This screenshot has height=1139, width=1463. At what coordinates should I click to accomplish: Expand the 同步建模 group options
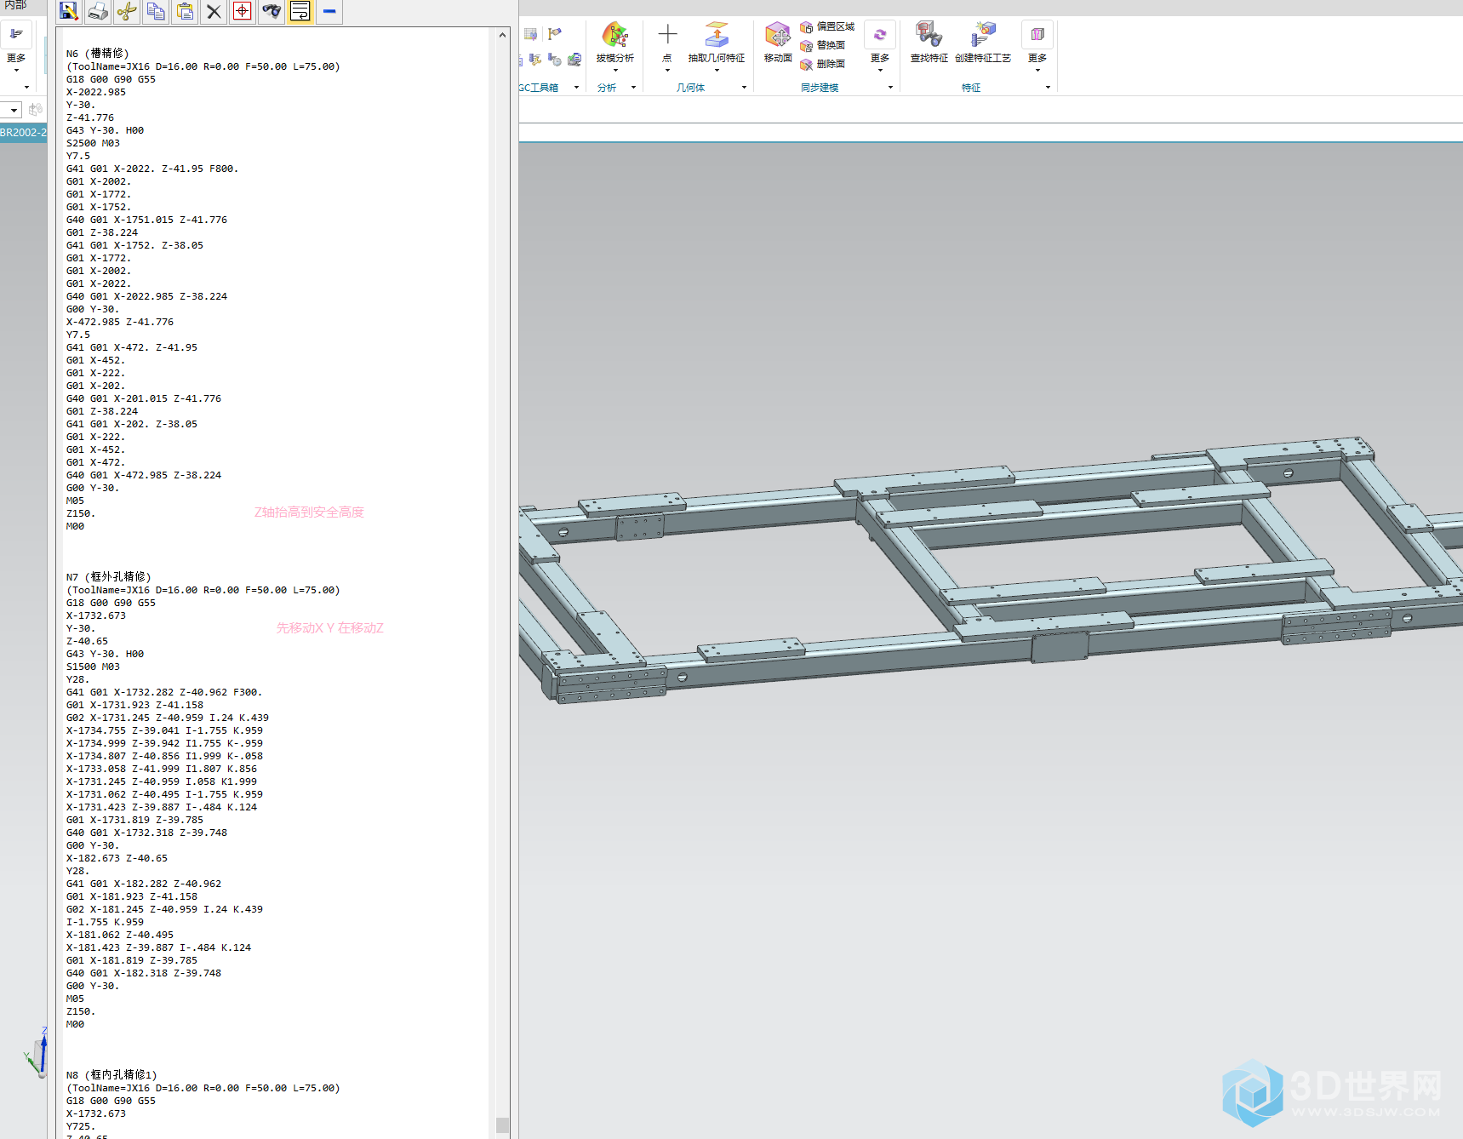tap(890, 88)
